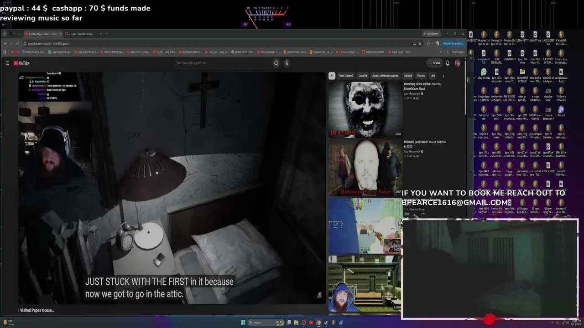584x328 pixels.
Task: Reload the YouTube page
Action: coord(18,43)
